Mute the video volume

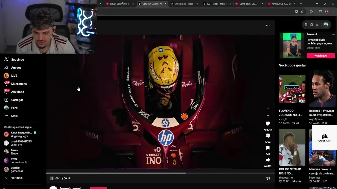pos(268,178)
